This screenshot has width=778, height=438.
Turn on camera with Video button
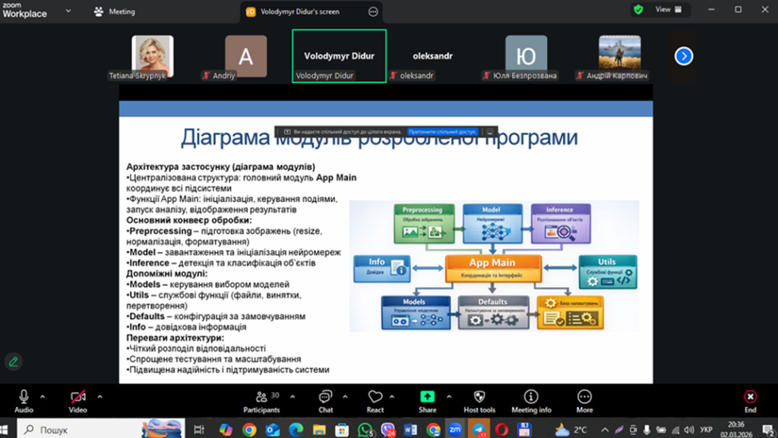click(78, 397)
